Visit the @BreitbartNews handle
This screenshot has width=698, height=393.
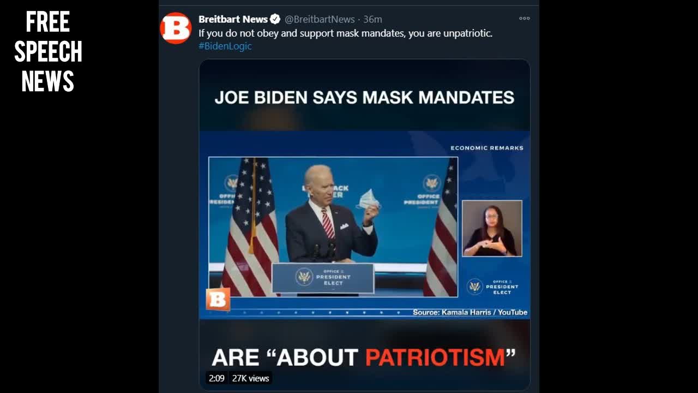320,19
